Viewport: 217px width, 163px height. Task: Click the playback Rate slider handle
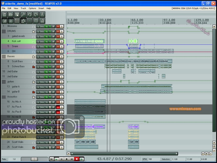click(34, 159)
